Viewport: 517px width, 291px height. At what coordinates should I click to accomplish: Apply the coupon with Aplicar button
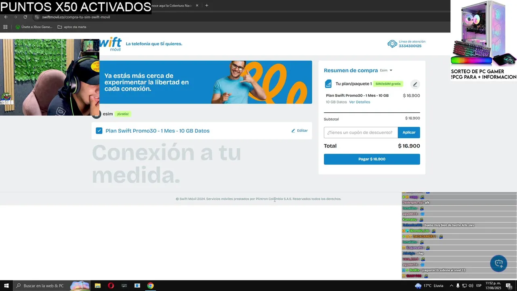pos(409,133)
